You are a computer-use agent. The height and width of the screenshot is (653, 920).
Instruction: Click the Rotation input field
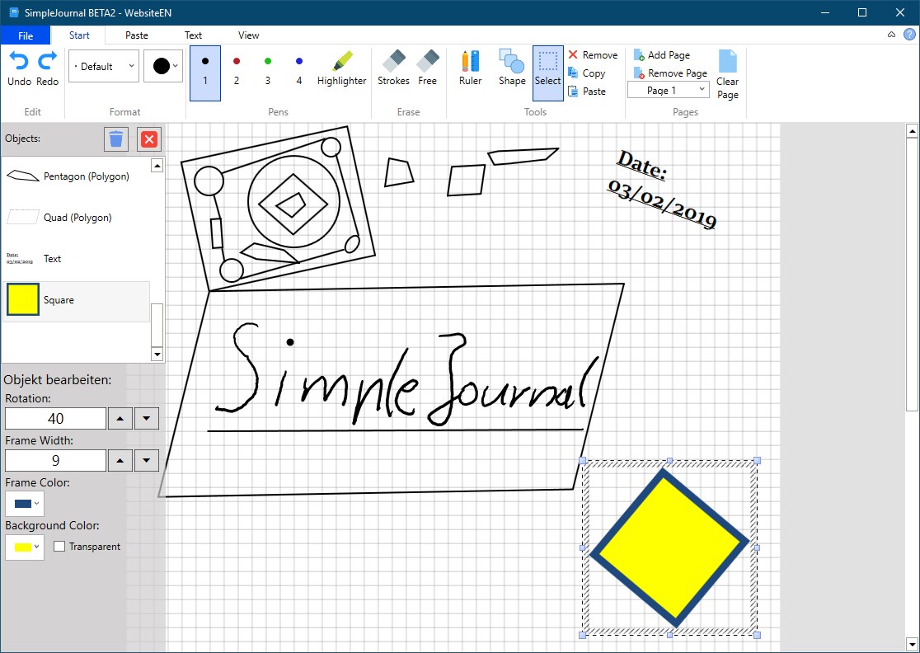[56, 418]
